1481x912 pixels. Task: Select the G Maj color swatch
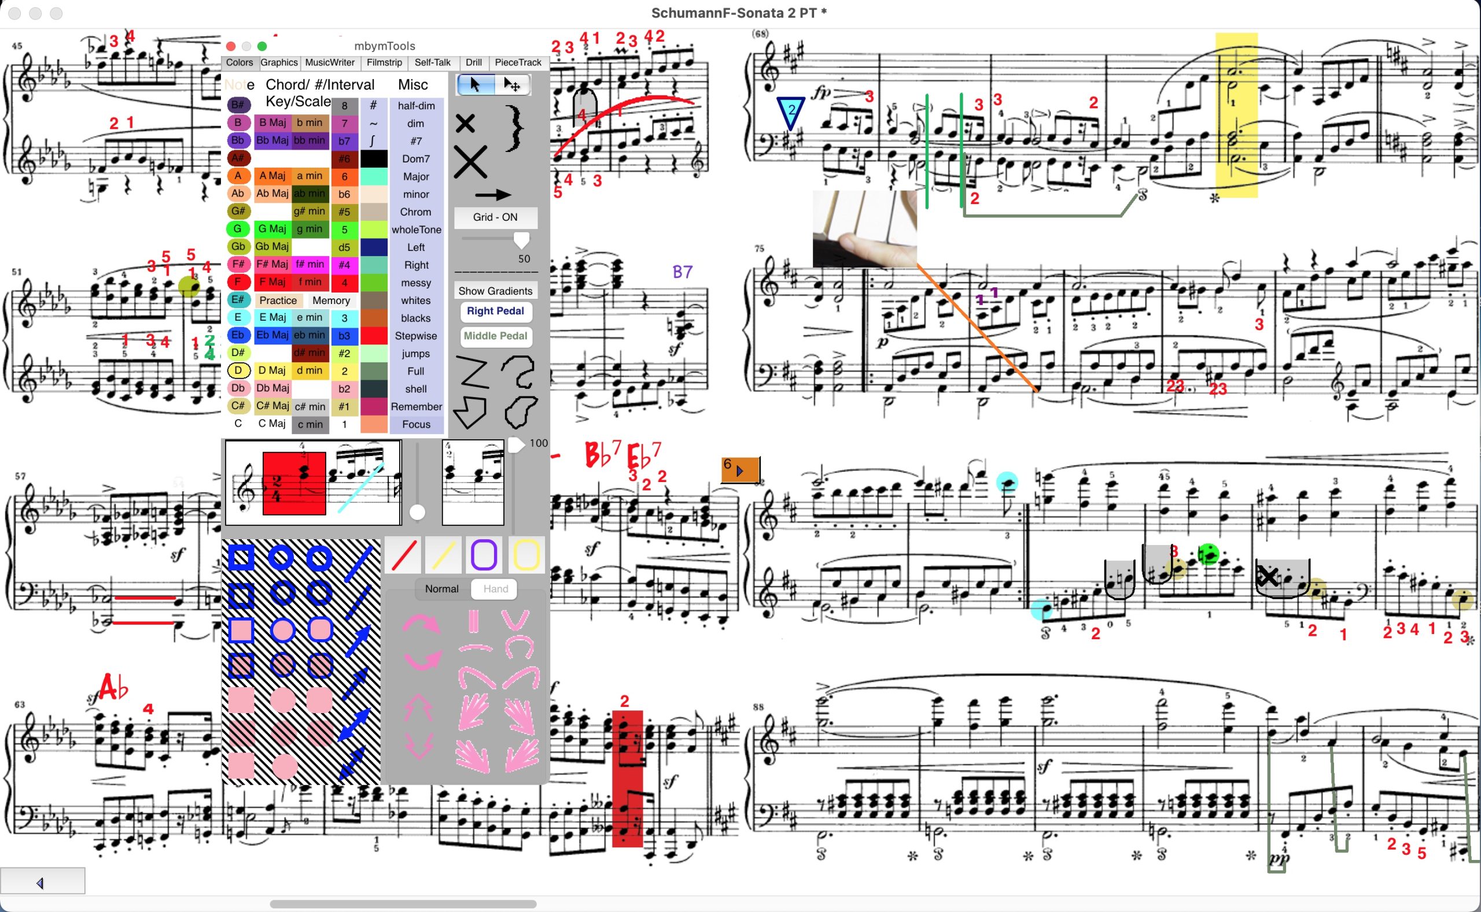point(272,229)
